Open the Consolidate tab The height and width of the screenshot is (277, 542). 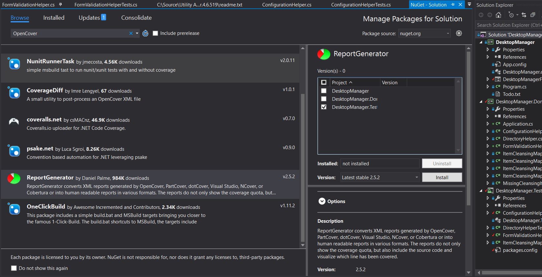pyautogui.click(x=136, y=18)
